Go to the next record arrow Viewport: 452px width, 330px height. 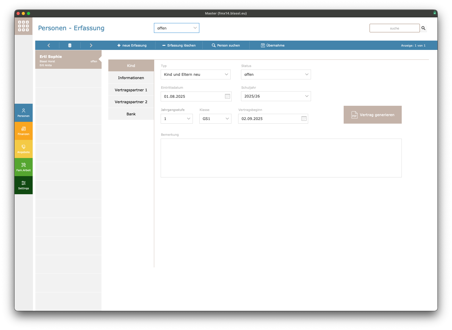[91, 45]
